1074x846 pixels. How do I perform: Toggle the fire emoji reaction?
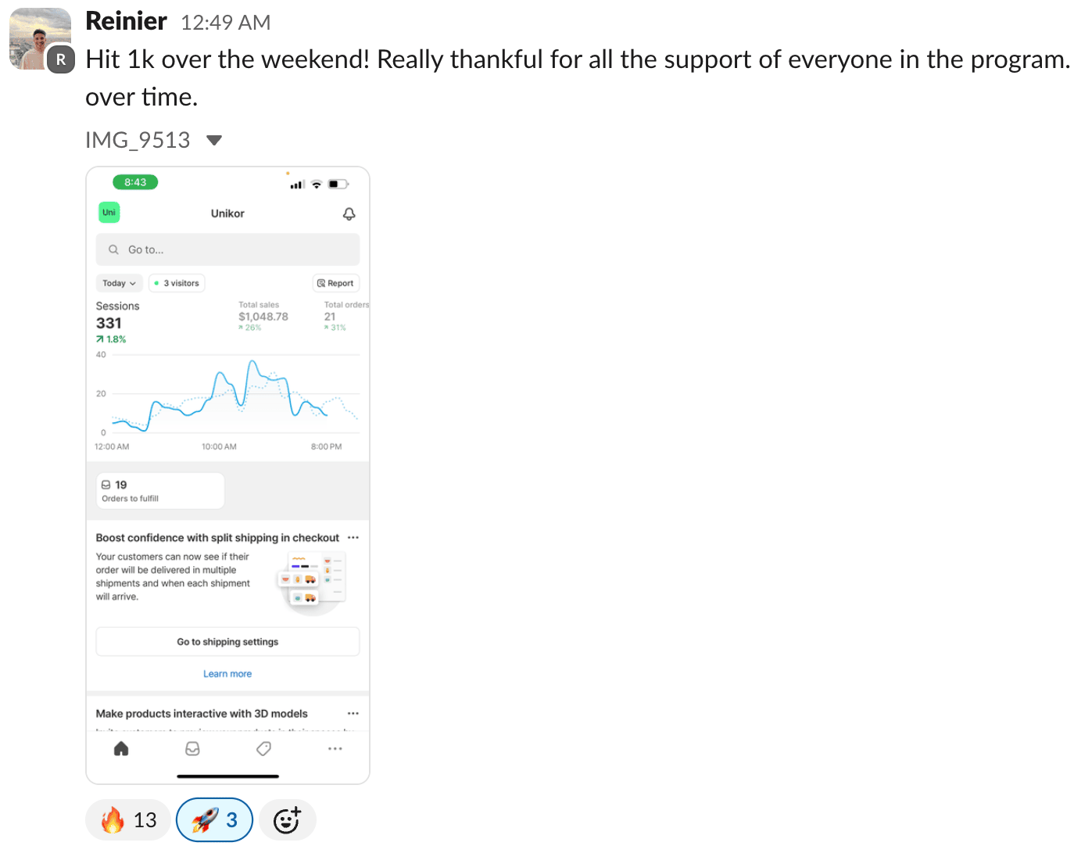(128, 820)
